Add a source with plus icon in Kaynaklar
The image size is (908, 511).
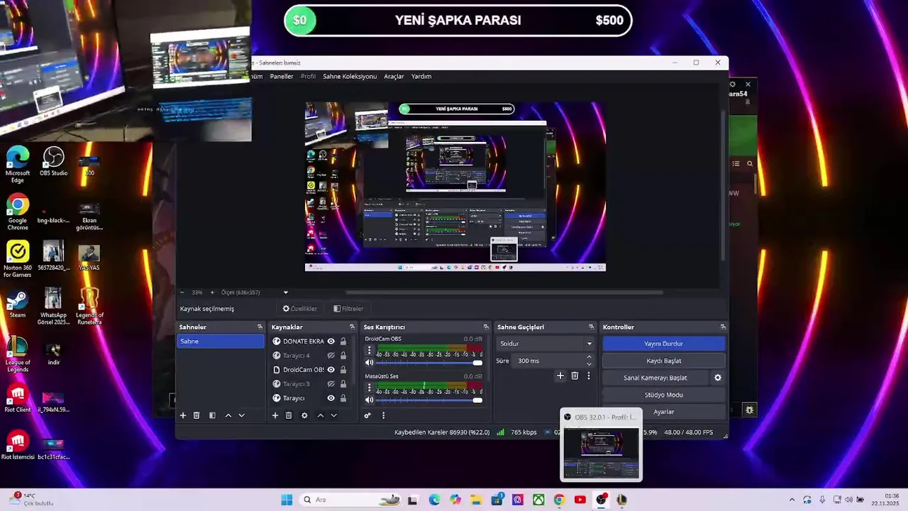[x=275, y=415]
